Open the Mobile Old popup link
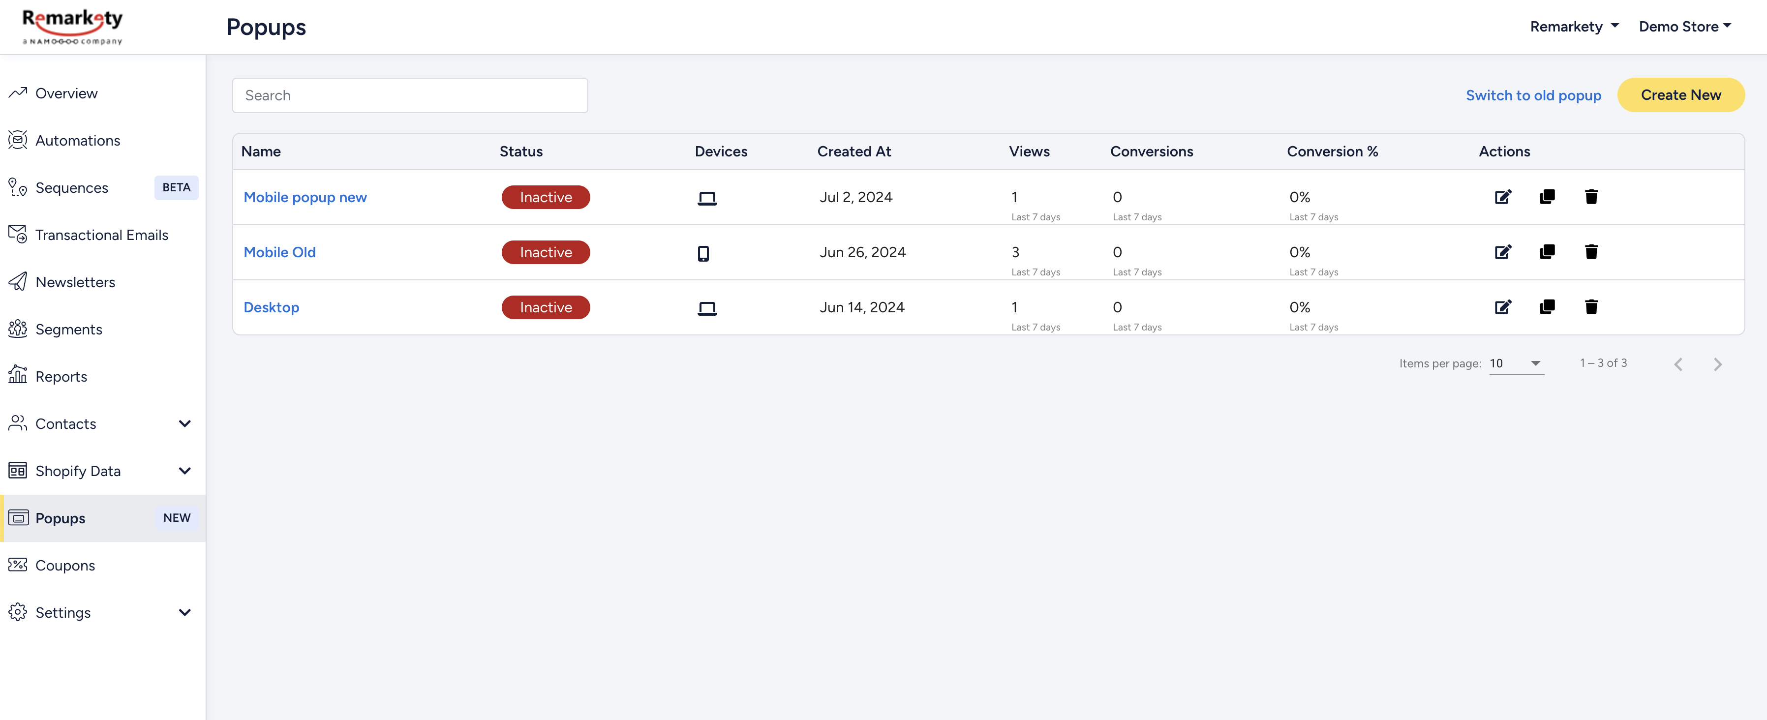Viewport: 1767px width, 720px height. pyautogui.click(x=280, y=252)
